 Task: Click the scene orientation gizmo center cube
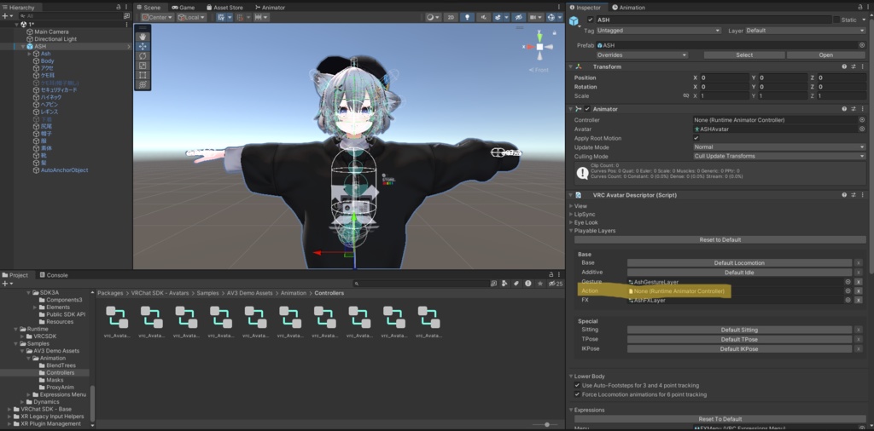coord(539,47)
